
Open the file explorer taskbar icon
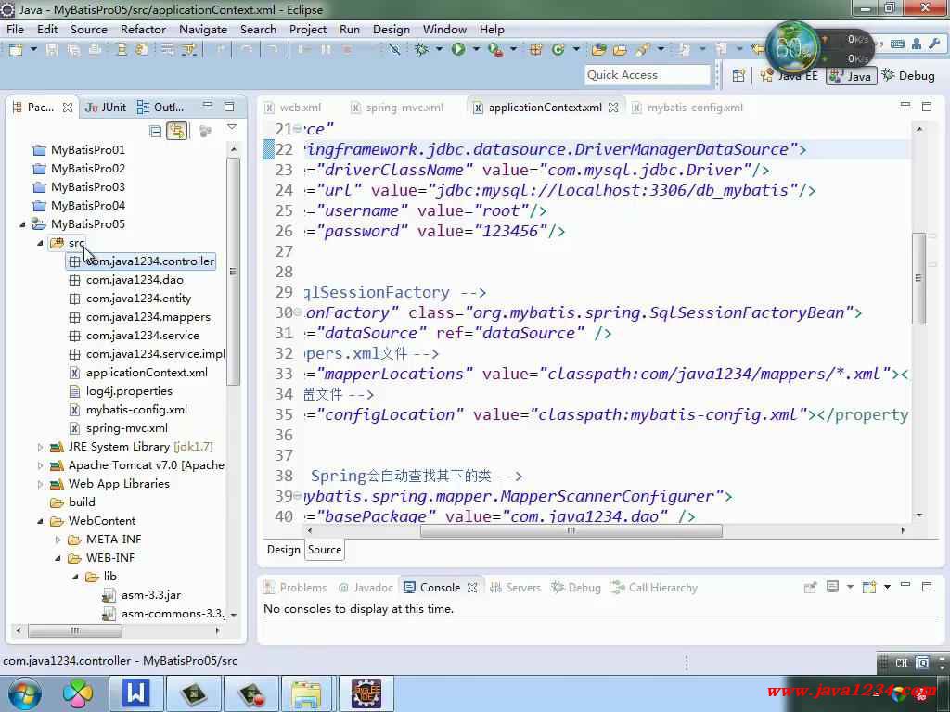pos(306,693)
